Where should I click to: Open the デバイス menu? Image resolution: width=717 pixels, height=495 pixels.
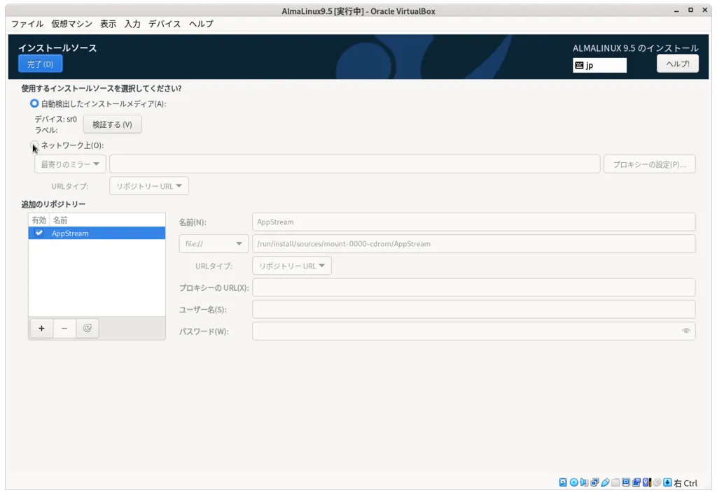tap(165, 24)
